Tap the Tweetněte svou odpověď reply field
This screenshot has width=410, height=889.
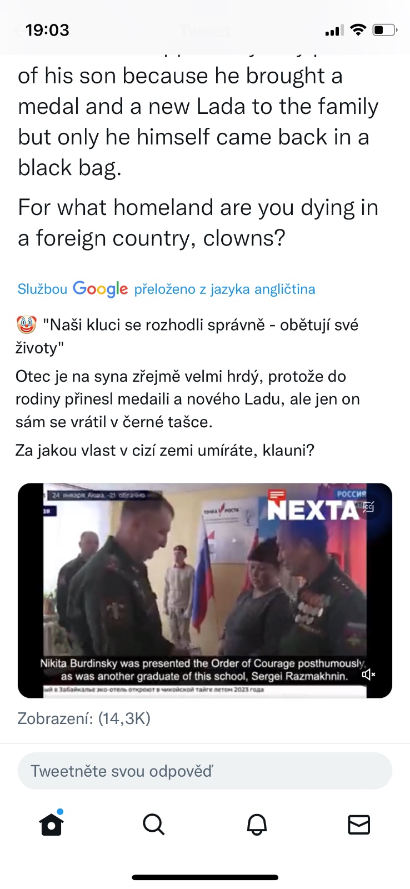pyautogui.click(x=205, y=771)
